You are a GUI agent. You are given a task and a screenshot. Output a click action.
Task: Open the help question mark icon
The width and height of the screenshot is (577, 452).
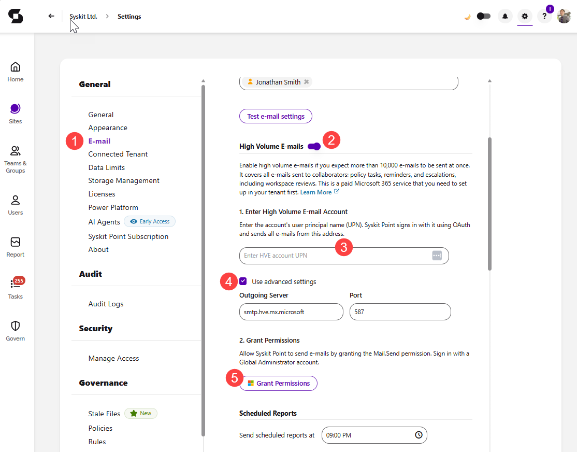544,16
